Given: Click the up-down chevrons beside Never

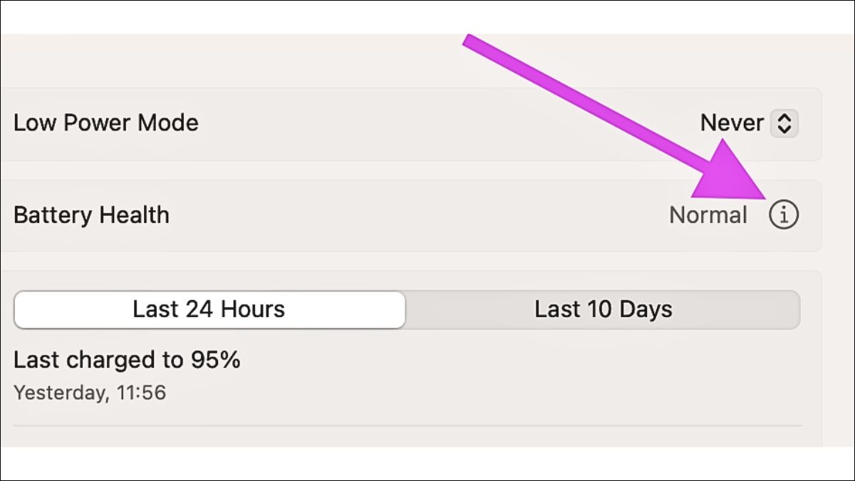Looking at the screenshot, I should click(x=784, y=123).
